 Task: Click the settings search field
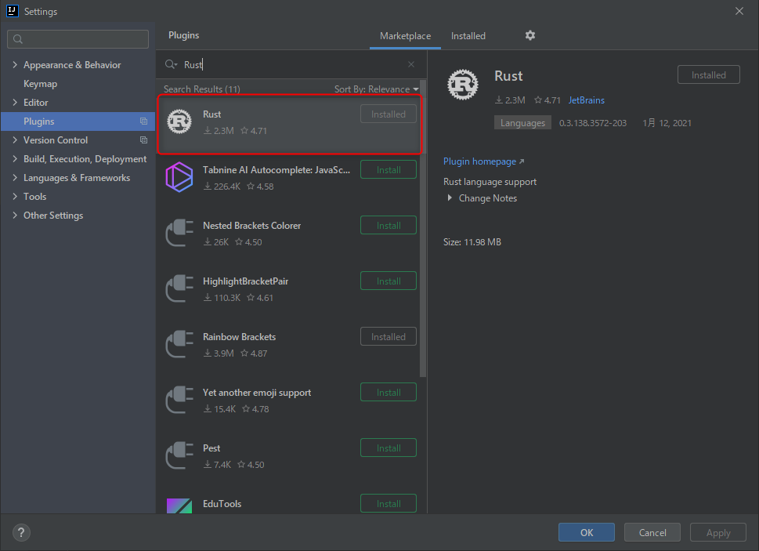click(x=78, y=38)
